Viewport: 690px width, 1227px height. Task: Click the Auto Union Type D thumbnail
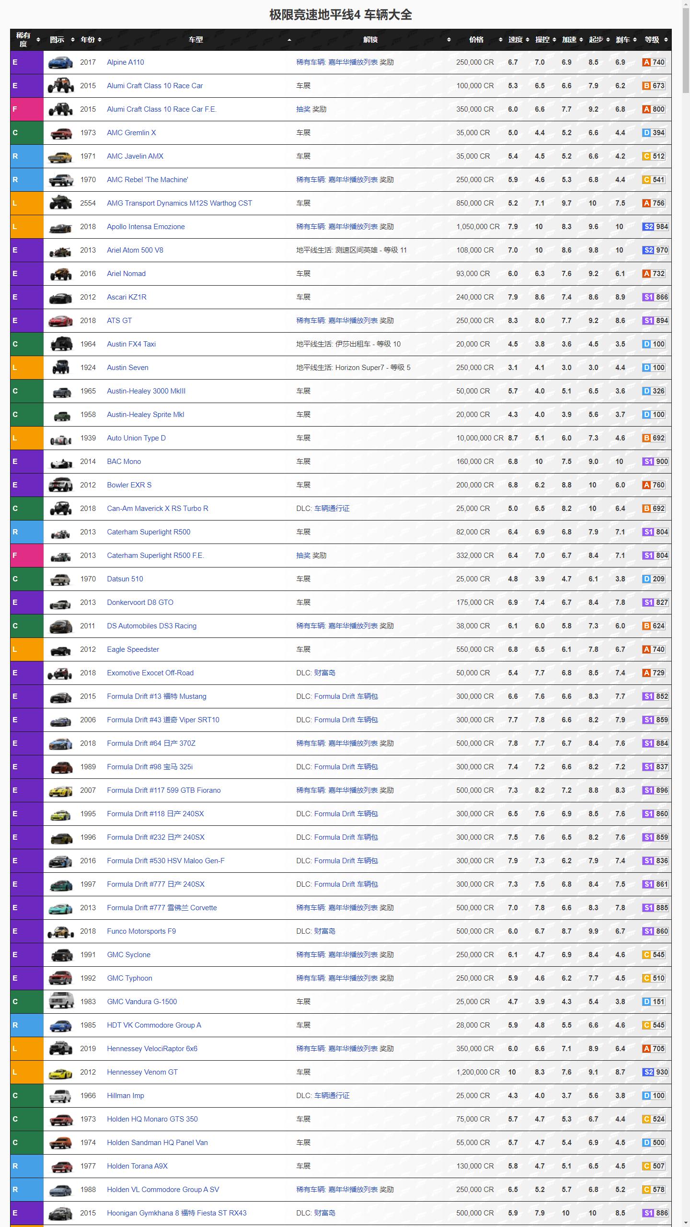coord(61,438)
